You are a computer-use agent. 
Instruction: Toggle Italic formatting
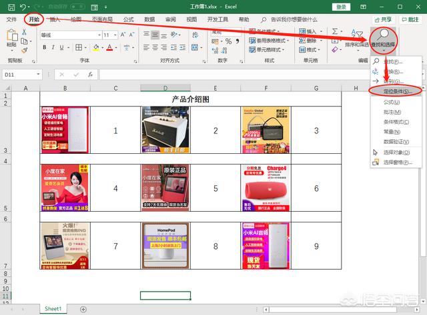(x=54, y=47)
